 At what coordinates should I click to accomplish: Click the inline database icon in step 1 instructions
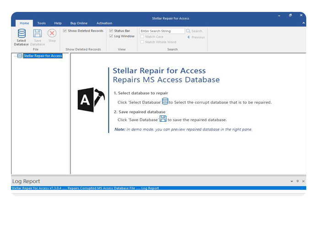point(165,101)
